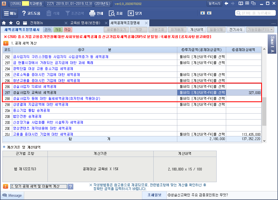
Task: Close the 전체메뉴 tab
Action: coord(66,23)
